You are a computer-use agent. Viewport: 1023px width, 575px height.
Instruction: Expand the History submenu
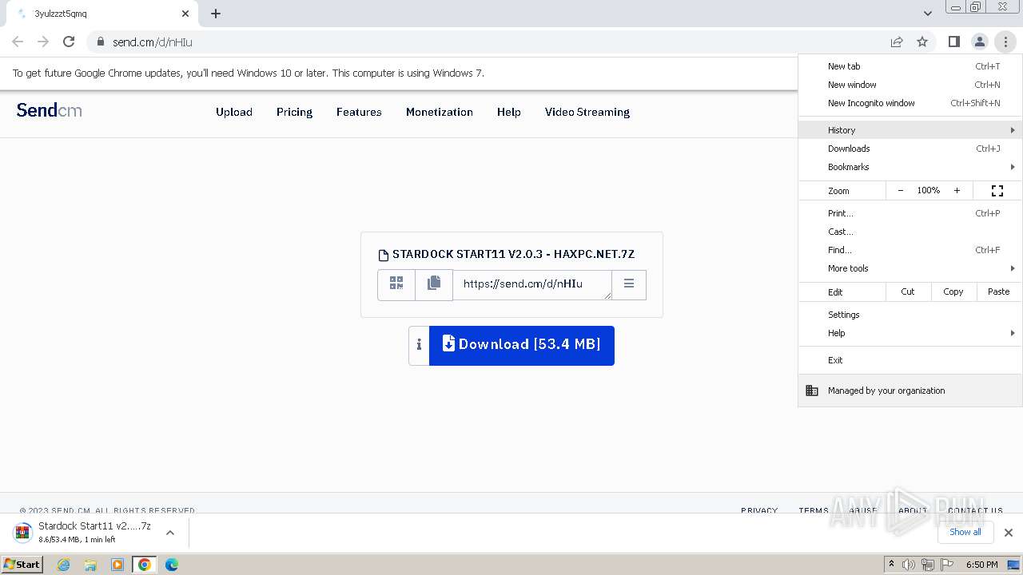pos(910,130)
